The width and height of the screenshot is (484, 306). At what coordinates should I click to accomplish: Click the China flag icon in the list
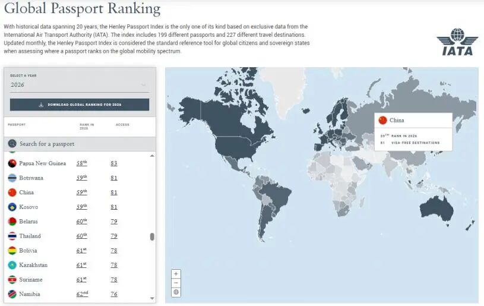(12, 193)
